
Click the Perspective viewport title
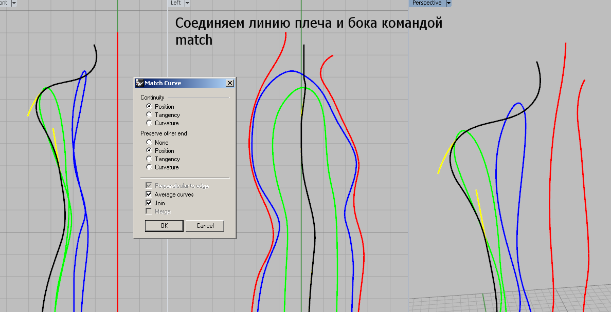[x=427, y=3]
